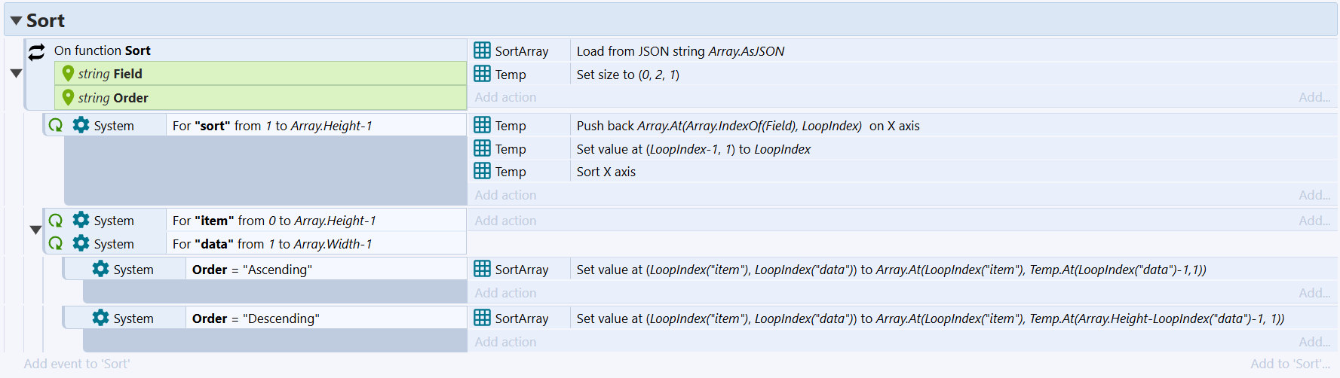The height and width of the screenshot is (378, 1340).
Task: Select Load from JSON string Array.AsJSON action
Action: 680,51
